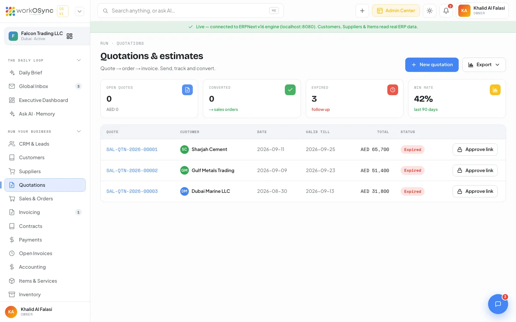
Task: Open the Export dropdown
Action: (484, 65)
